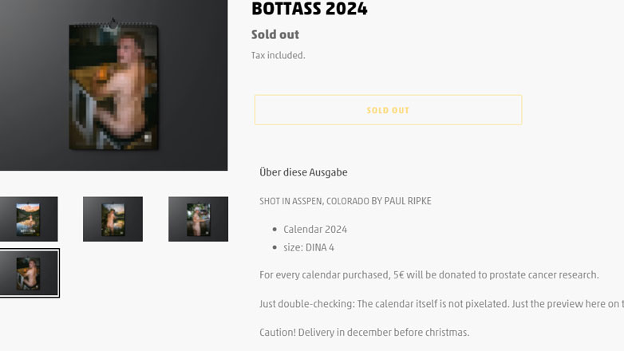624x351 pixels.
Task: Open the second calendar thumbnail in the top row
Action: (113, 219)
